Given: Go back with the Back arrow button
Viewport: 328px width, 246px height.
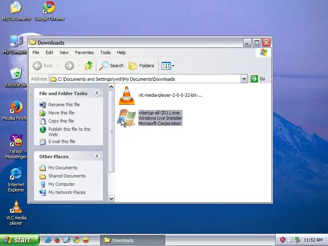Looking at the screenshot, I should click(x=43, y=66).
